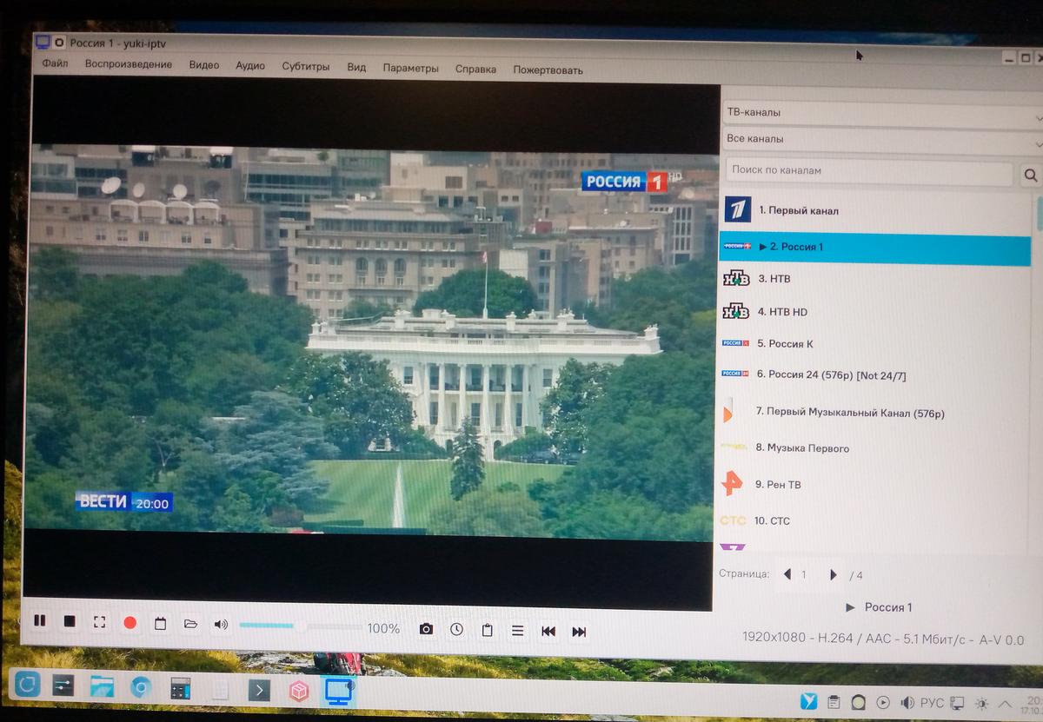Screen dimensions: 1043x722
Task: Click the channel search magnifier button
Action: point(1030,175)
